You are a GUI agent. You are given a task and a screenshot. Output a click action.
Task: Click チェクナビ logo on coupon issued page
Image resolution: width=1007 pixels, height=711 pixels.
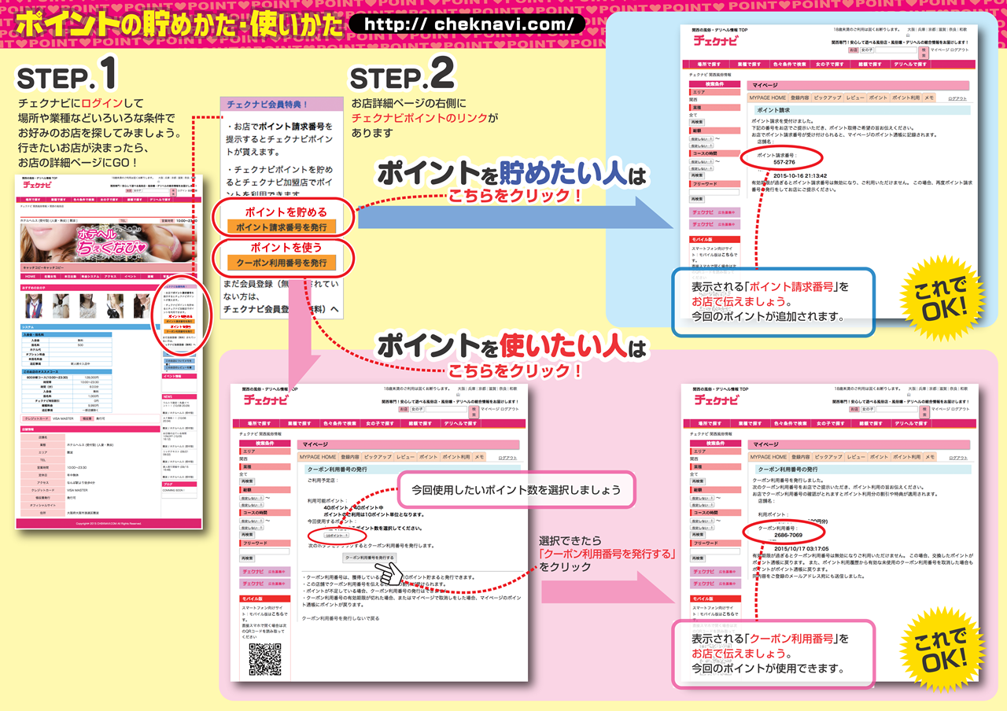point(717,400)
